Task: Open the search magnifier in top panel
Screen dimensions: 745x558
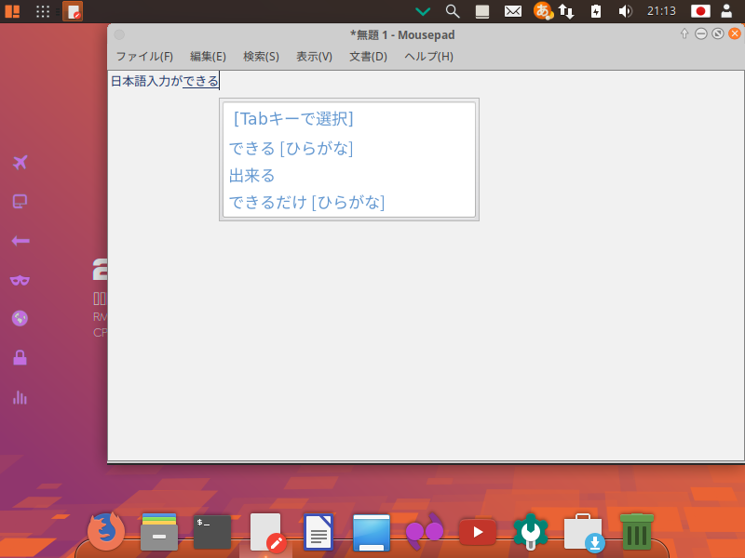Action: [453, 11]
